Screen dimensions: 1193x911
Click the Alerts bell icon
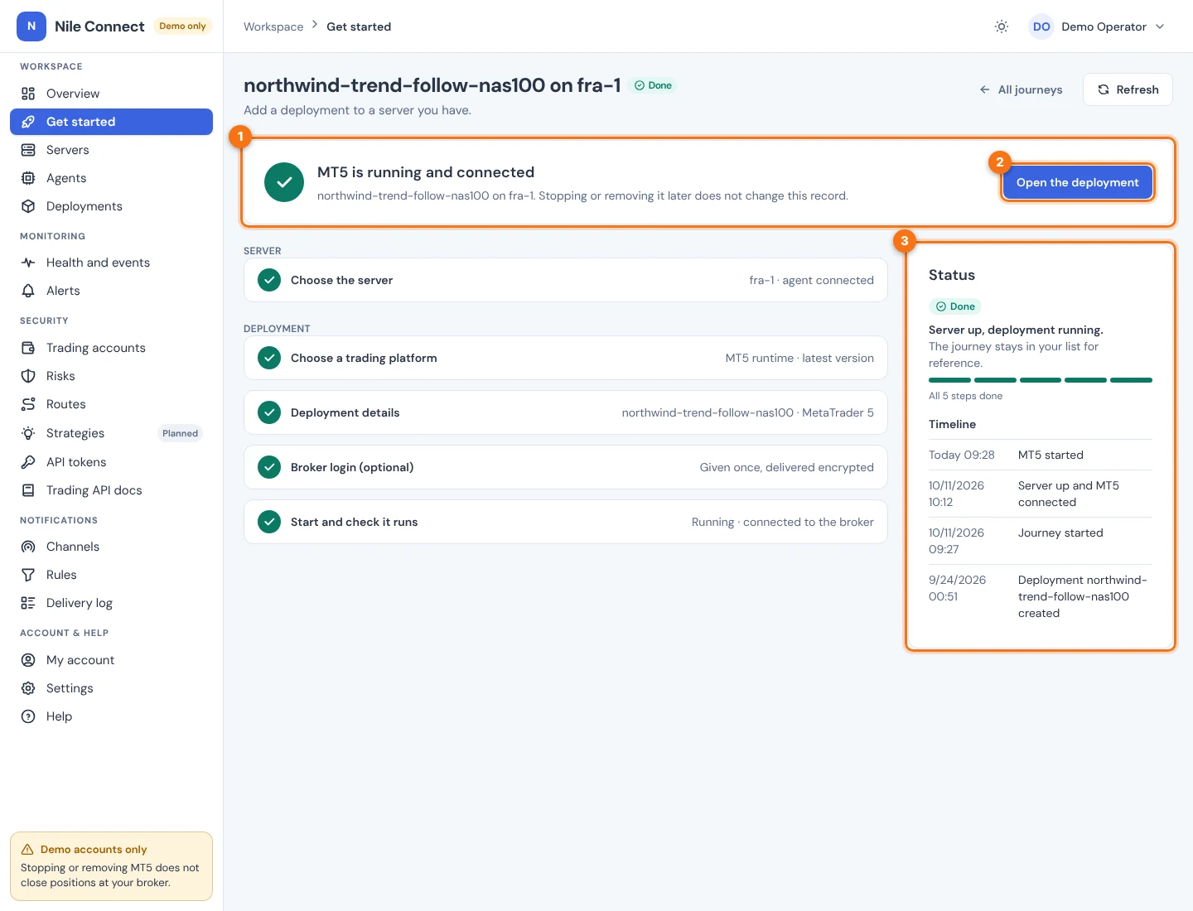tap(28, 291)
